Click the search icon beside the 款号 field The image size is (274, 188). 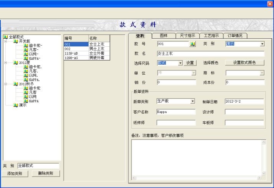click(193, 44)
